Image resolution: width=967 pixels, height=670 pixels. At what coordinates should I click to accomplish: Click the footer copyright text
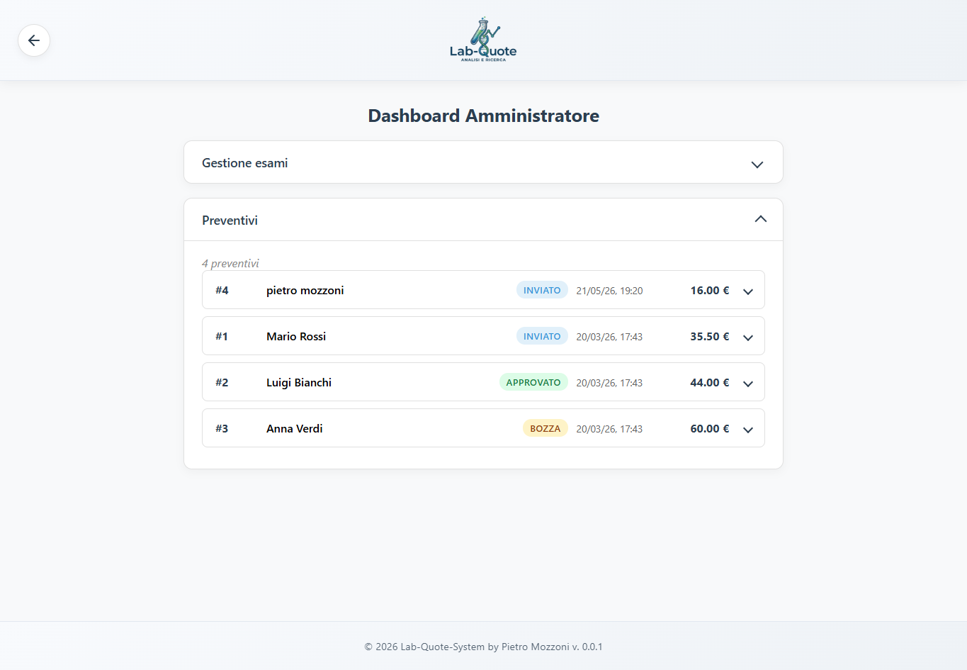[x=483, y=647]
